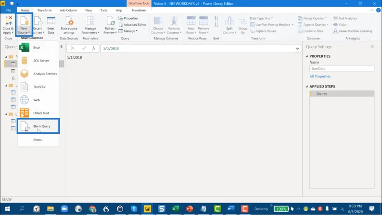Image resolution: width=382 pixels, height=215 pixels.
Task: Choose OData feed source
Action: coord(38,113)
